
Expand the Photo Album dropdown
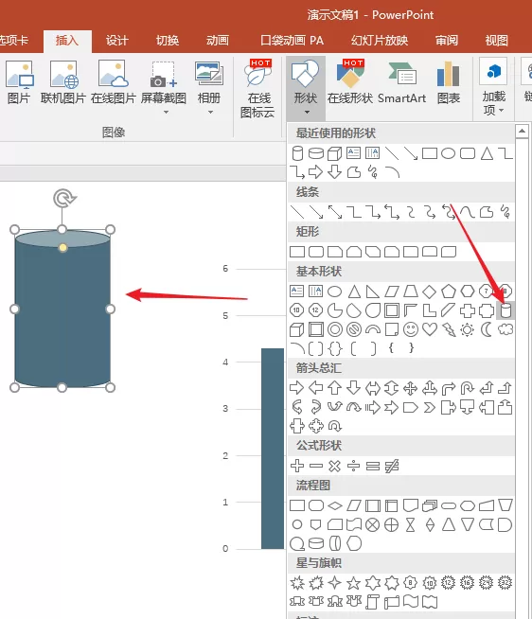click(x=210, y=113)
